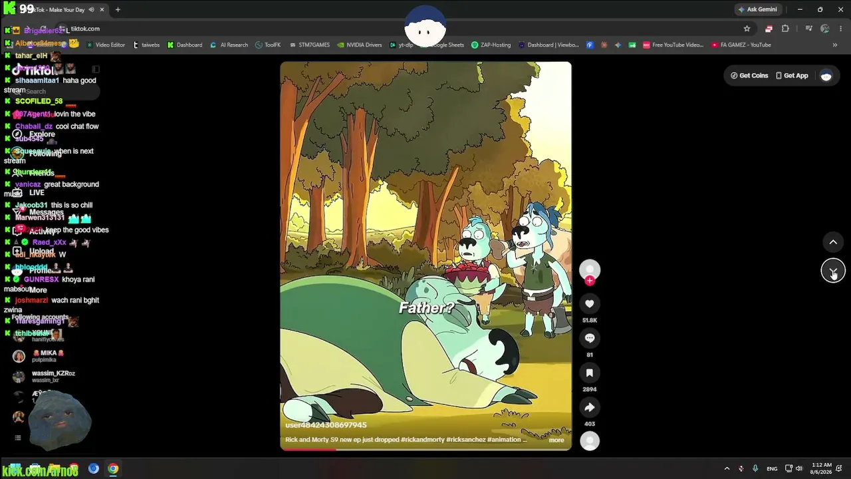Open the STM7GAMES bookmark
The image size is (851, 479).
click(x=309, y=45)
